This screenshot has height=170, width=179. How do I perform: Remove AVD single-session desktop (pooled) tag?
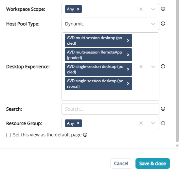tap(128, 69)
